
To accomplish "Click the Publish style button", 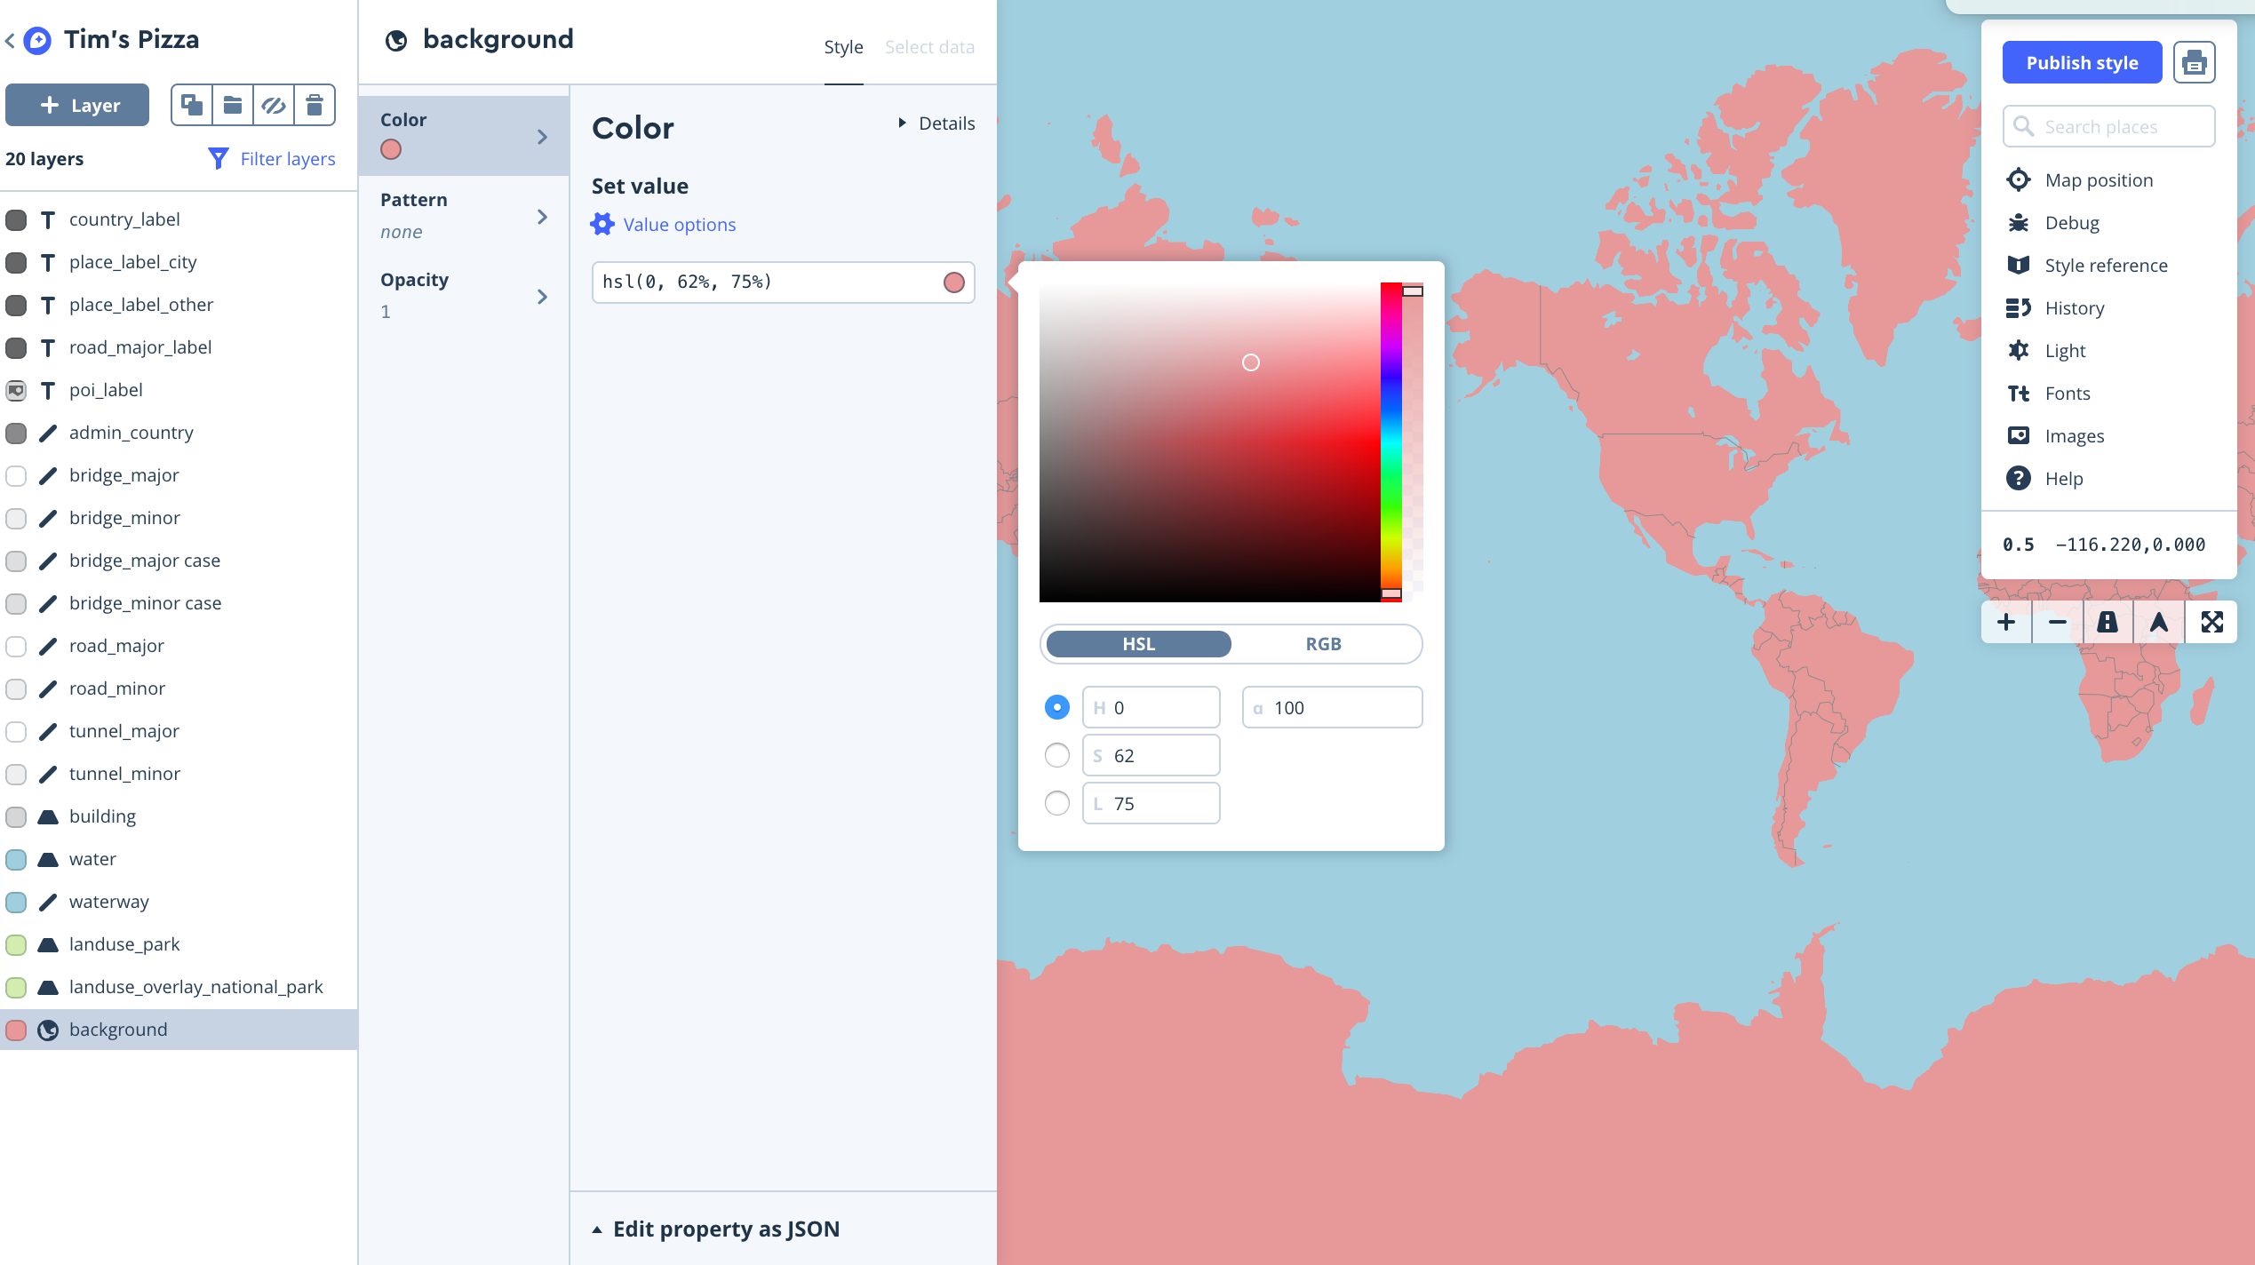I will (x=2082, y=63).
